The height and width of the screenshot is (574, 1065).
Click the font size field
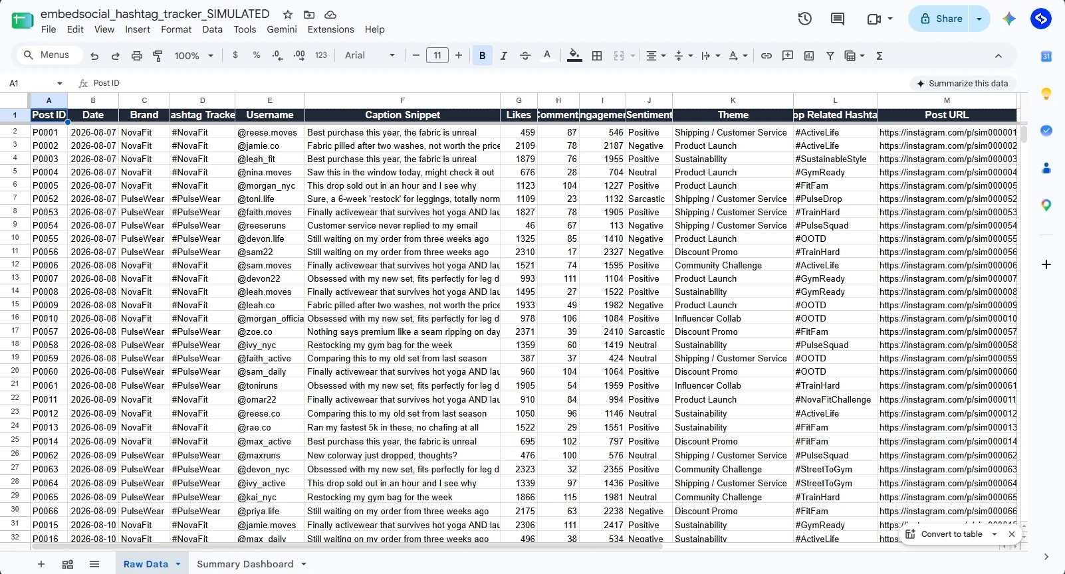click(437, 56)
